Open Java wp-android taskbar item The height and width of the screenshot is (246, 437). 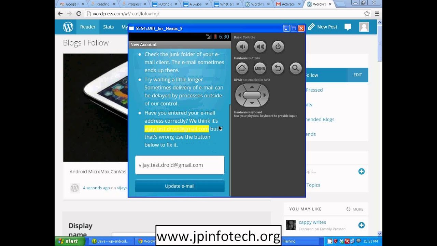pos(111,241)
